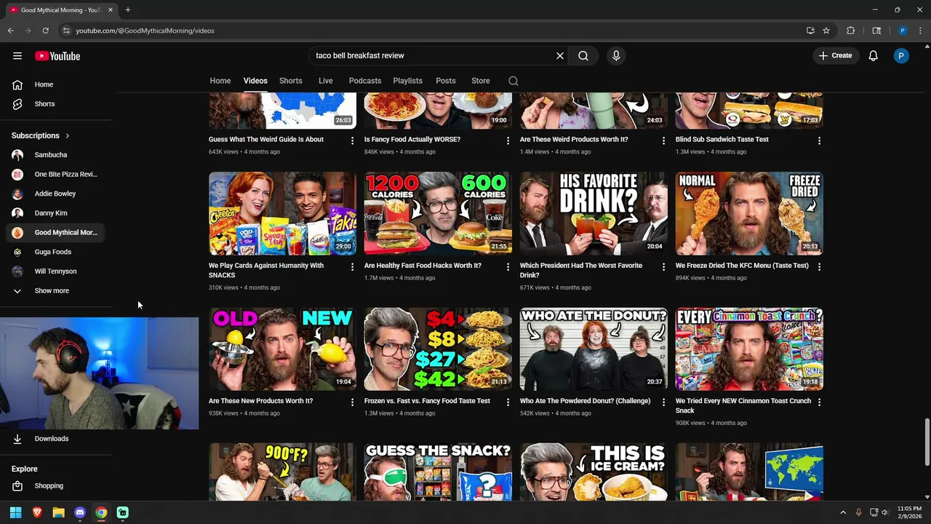The height and width of the screenshot is (524, 931).
Task: Open the Live tab
Action: (326, 81)
